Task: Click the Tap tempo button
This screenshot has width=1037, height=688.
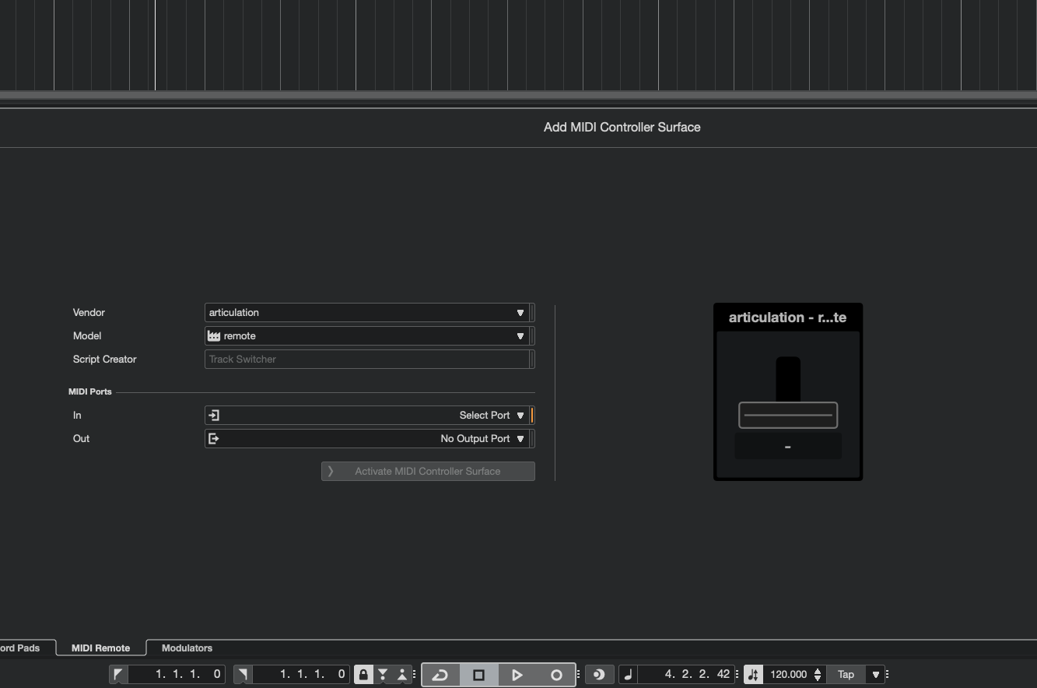Action: 846,674
